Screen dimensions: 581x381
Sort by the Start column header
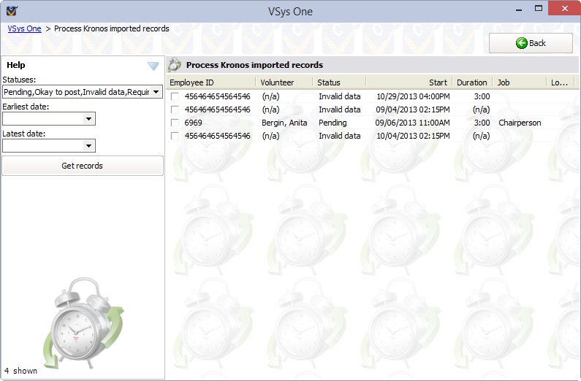coord(409,82)
